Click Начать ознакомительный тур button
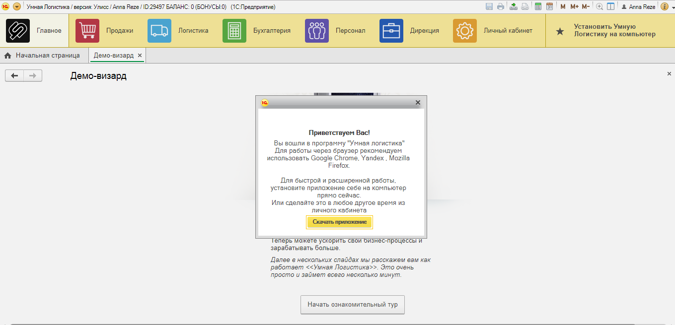Viewport: 675px width, 325px height. click(x=353, y=305)
